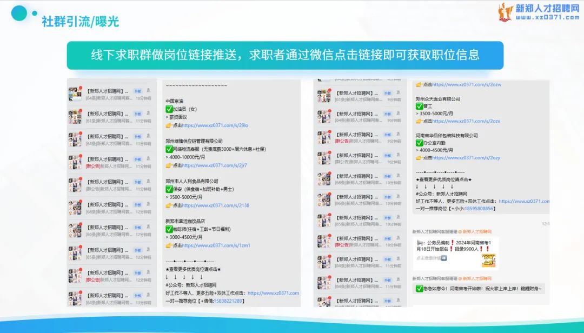This screenshot has height=333, width=584.
Task: Click the company name 郑州众天面业有限公司
Action: (438, 99)
